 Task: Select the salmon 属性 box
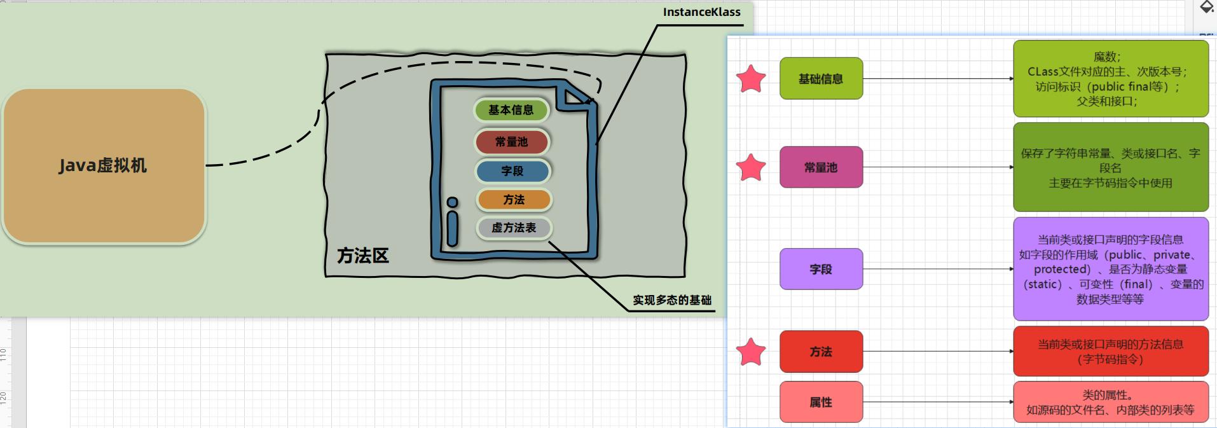click(x=822, y=402)
